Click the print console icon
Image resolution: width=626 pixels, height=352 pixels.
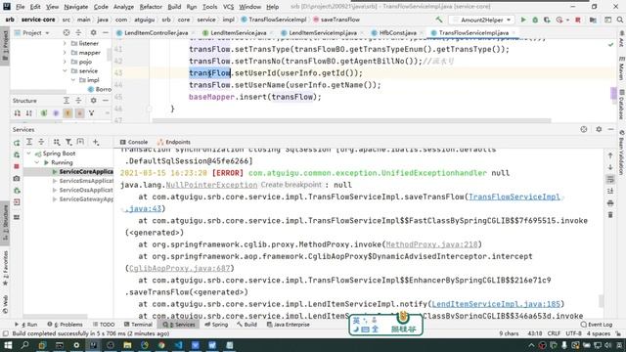(610, 203)
